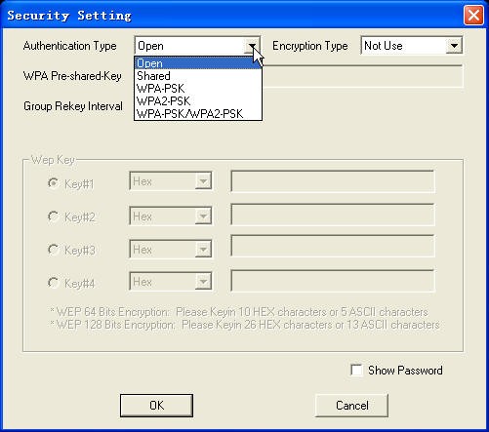Focus the Key#1 WEP key text field

click(x=333, y=181)
